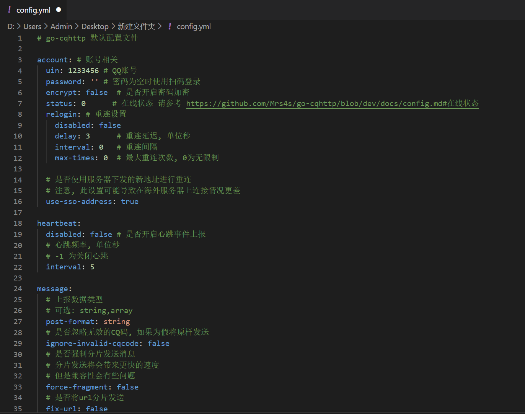
Task: Place cursor on the heartbeat key
Action: 57,223
